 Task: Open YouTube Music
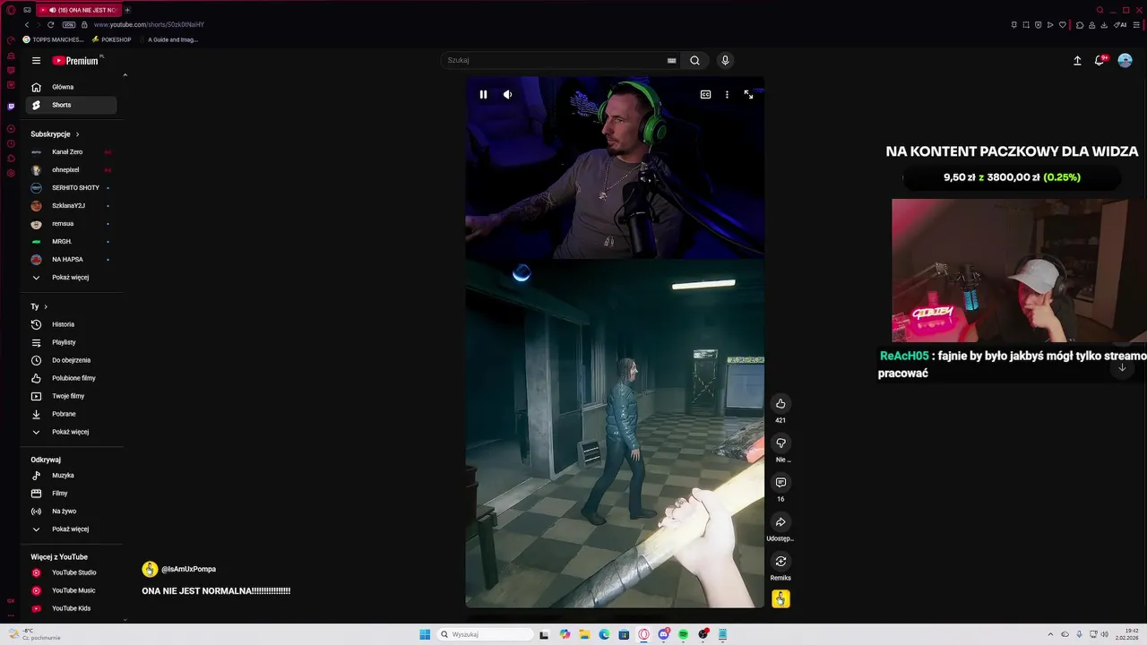(x=71, y=590)
